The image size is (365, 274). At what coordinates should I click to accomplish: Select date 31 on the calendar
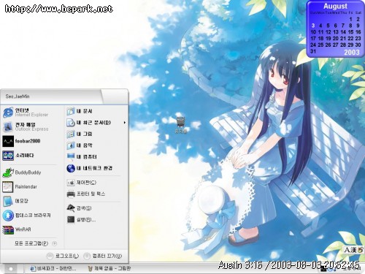(313, 51)
